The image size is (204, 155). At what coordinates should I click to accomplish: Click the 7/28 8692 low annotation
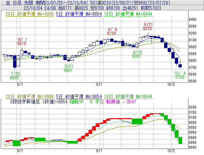pos(15,76)
